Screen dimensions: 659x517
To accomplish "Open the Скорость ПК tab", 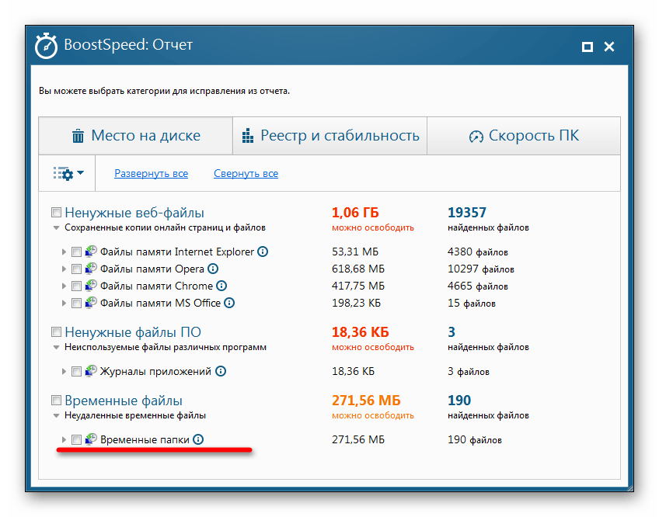I will [x=524, y=136].
